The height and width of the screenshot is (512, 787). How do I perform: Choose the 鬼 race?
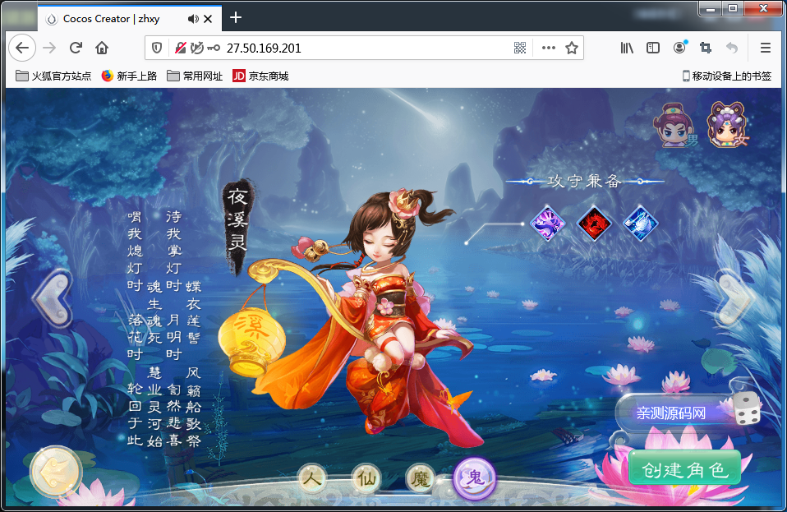(x=474, y=477)
